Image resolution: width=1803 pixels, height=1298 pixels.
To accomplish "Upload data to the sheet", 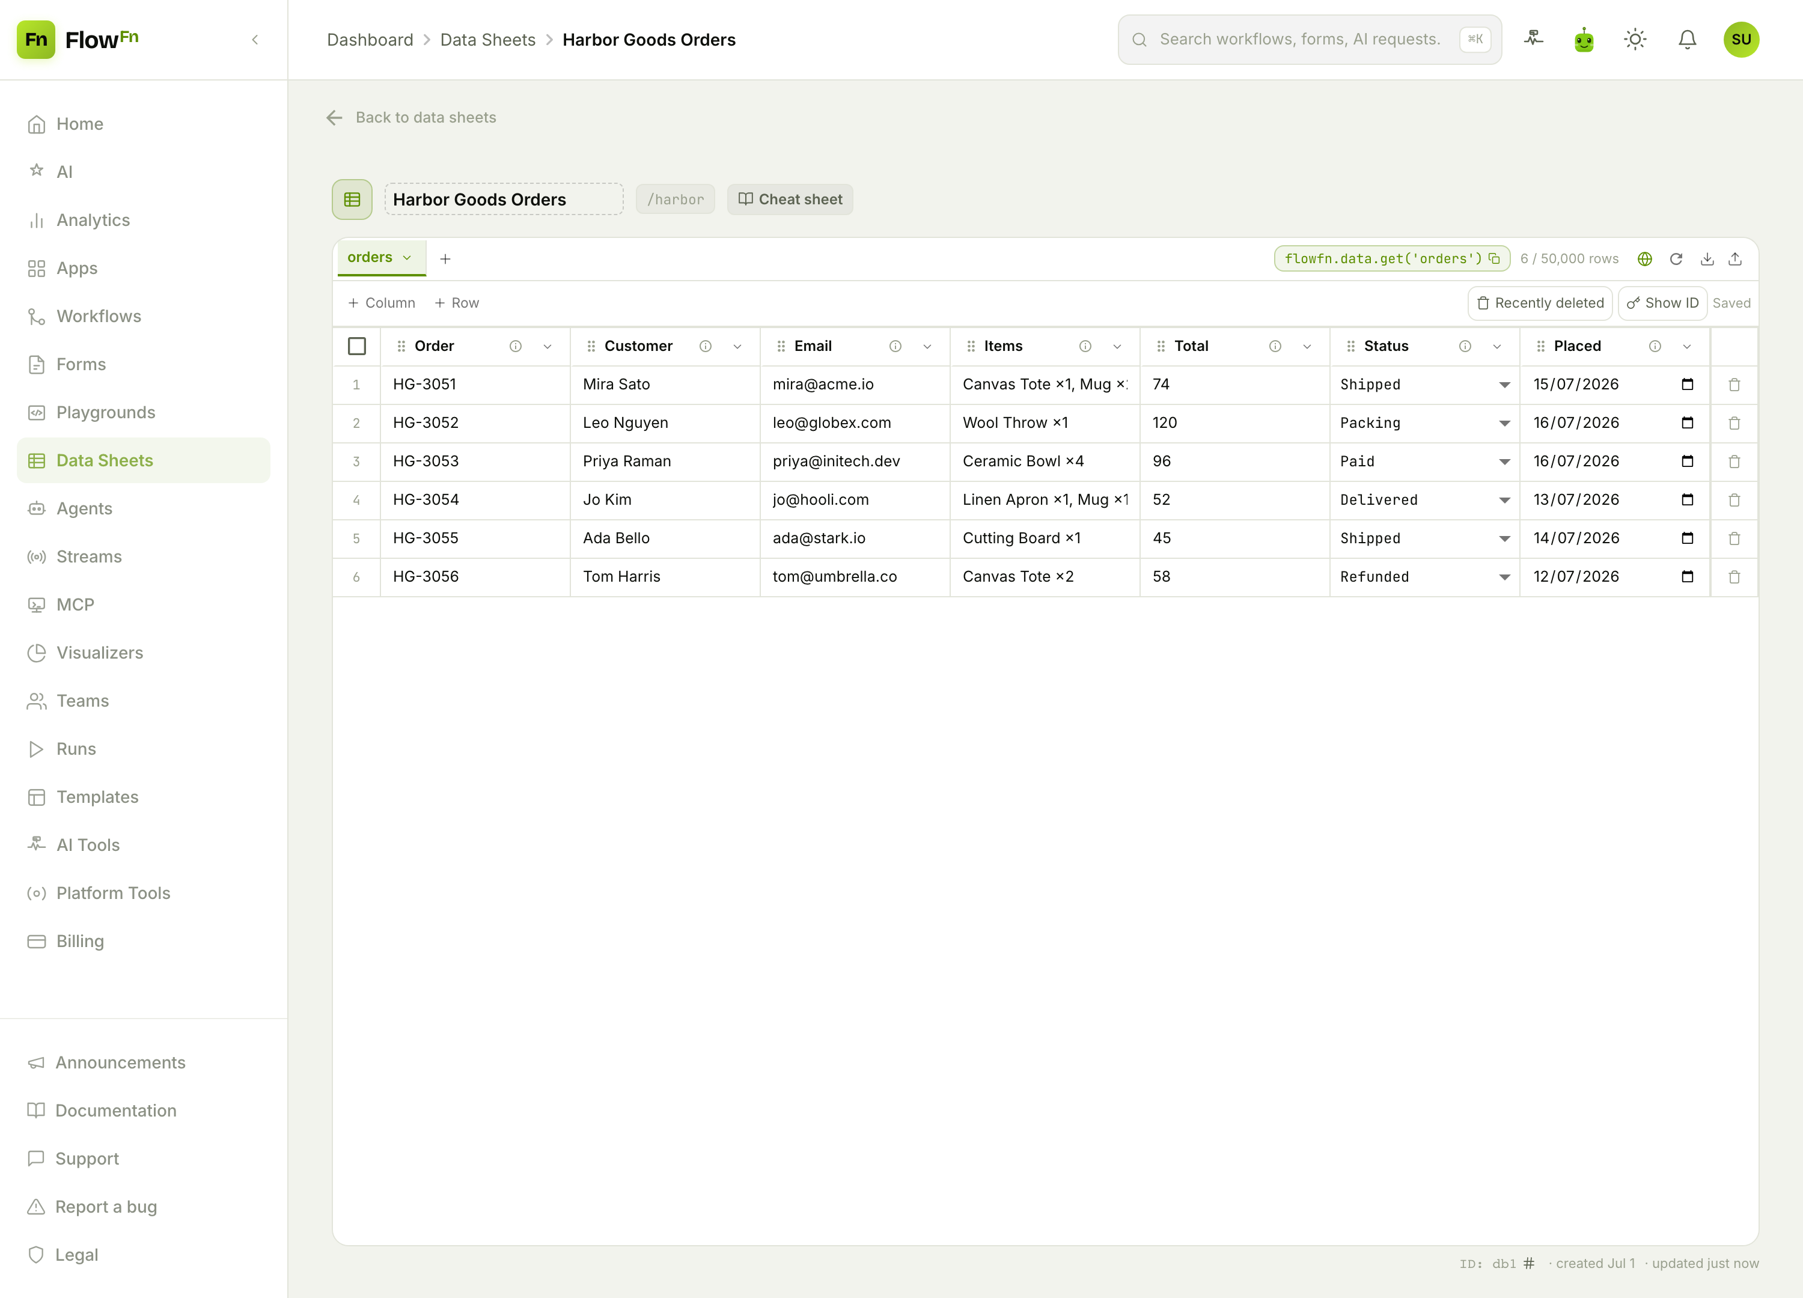I will (1736, 258).
